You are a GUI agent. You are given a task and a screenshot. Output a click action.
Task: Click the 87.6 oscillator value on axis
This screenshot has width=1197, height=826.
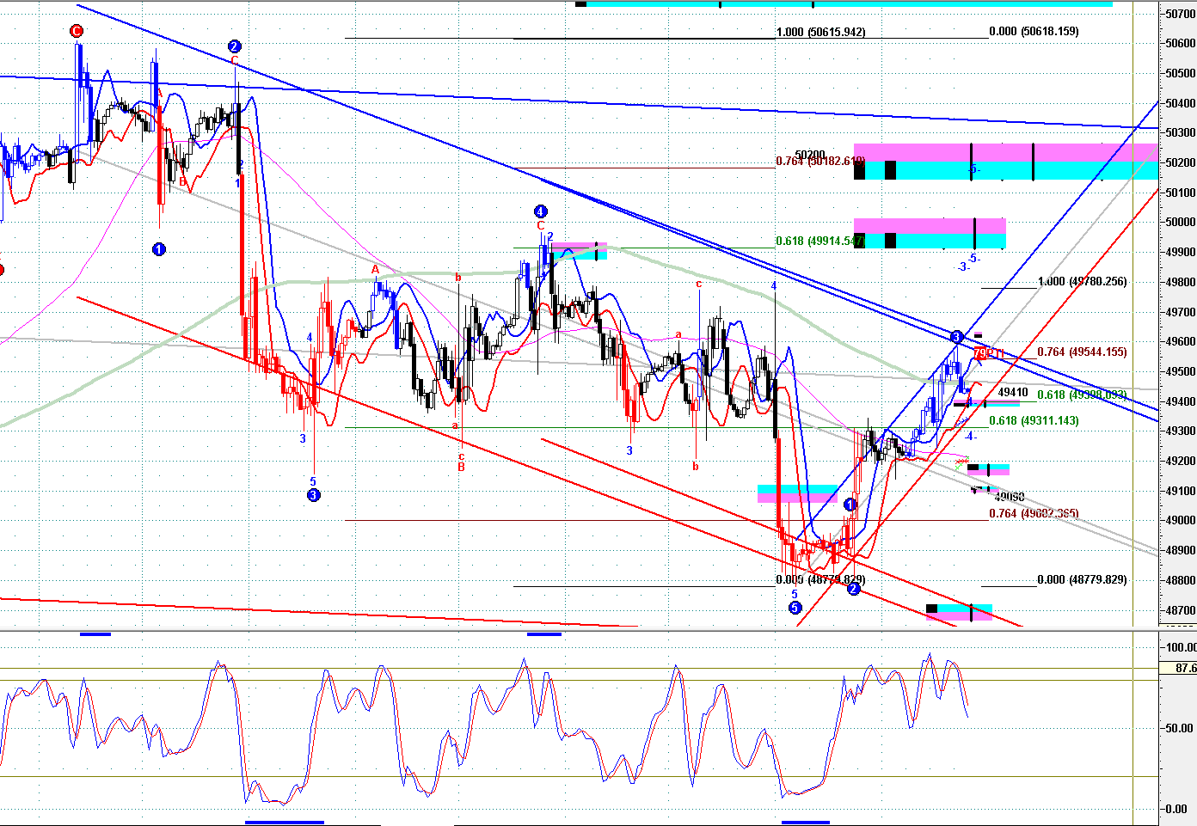(x=1184, y=668)
